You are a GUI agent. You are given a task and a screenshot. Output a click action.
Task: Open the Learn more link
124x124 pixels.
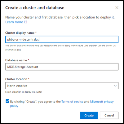(x=14, y=22)
